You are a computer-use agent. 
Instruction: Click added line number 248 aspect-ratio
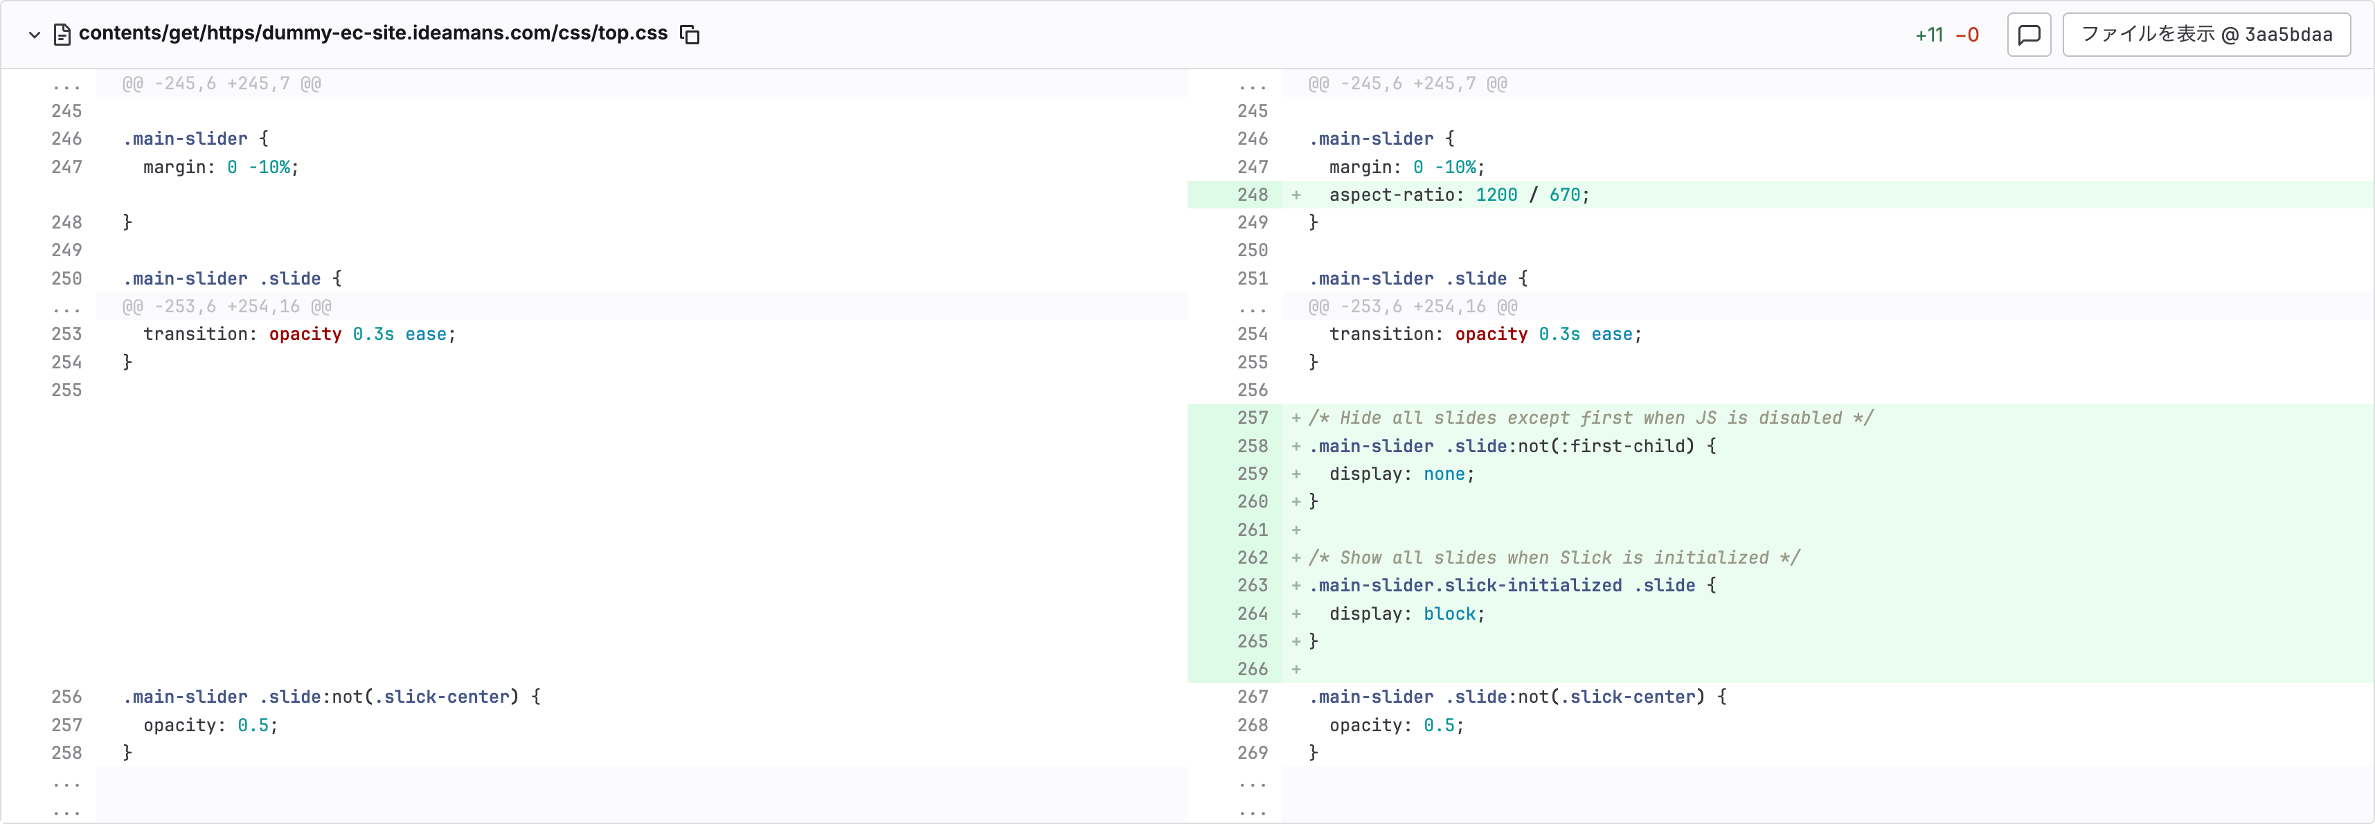click(1252, 195)
